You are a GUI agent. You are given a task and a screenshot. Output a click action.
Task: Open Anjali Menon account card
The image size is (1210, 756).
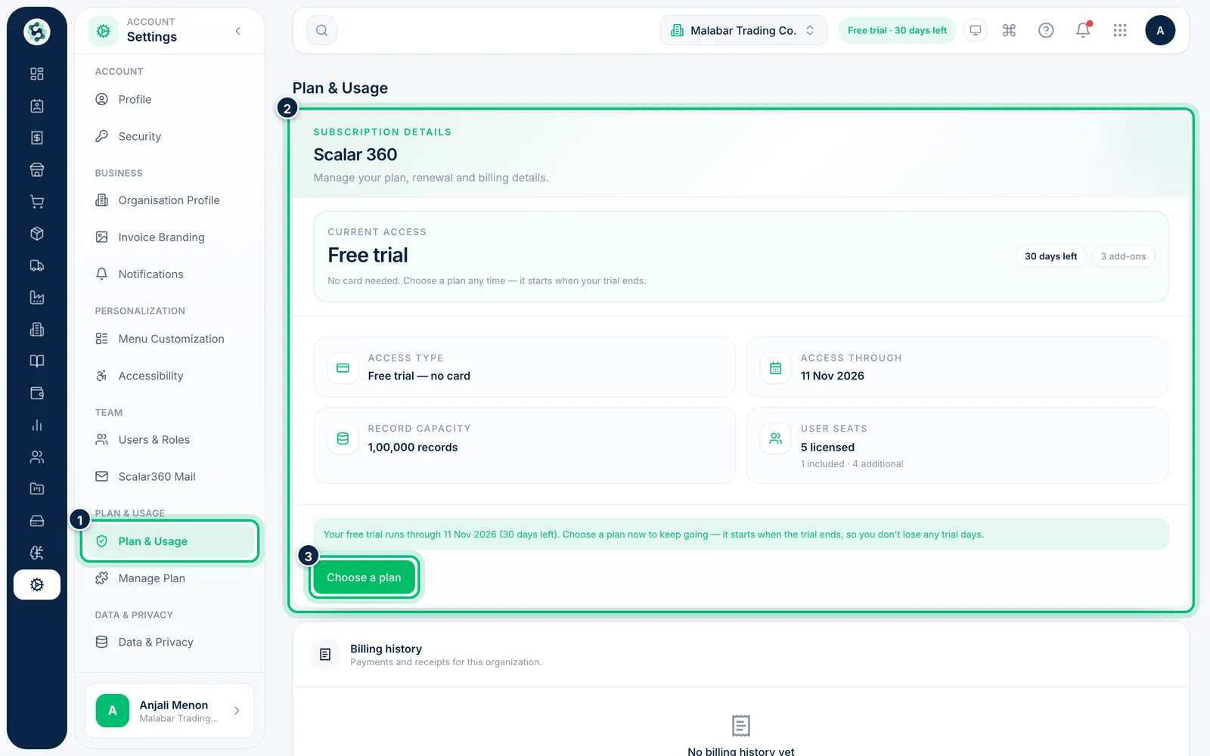click(x=169, y=711)
